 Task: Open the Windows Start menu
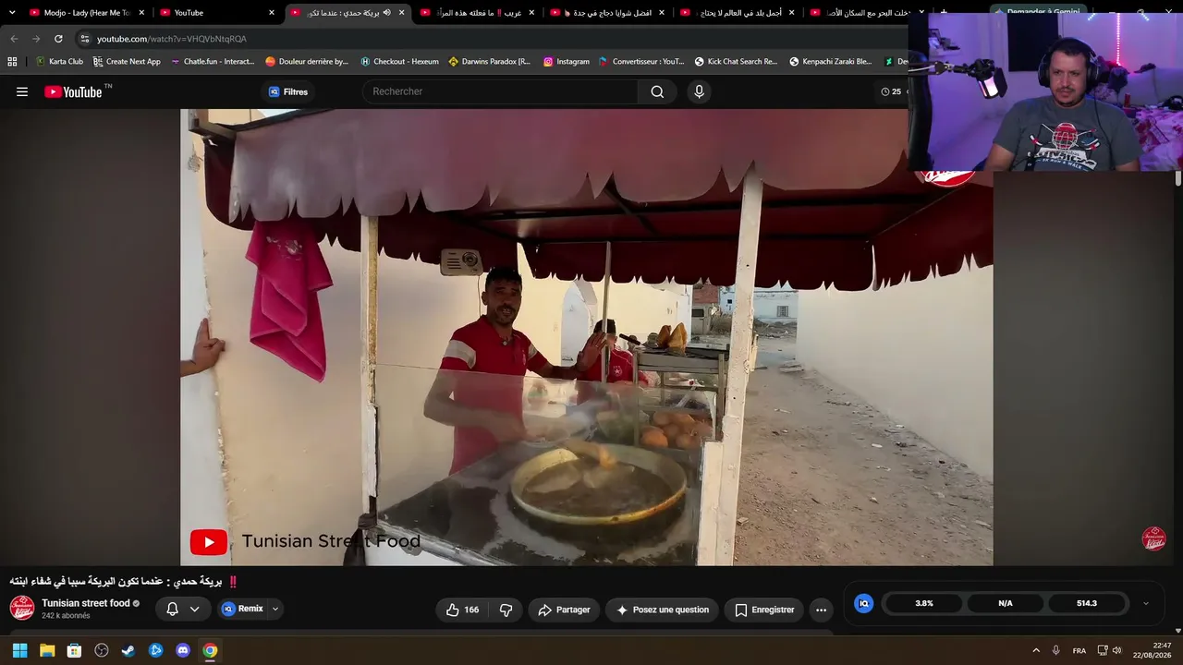19,650
